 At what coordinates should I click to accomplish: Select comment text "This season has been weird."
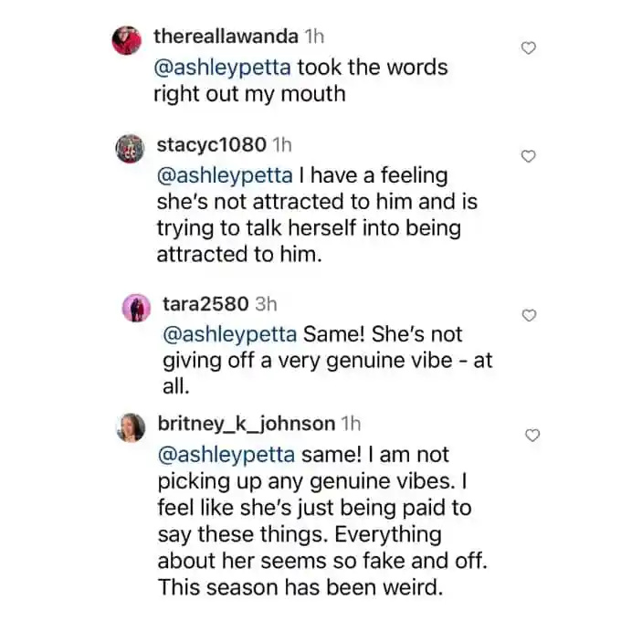tap(300, 588)
